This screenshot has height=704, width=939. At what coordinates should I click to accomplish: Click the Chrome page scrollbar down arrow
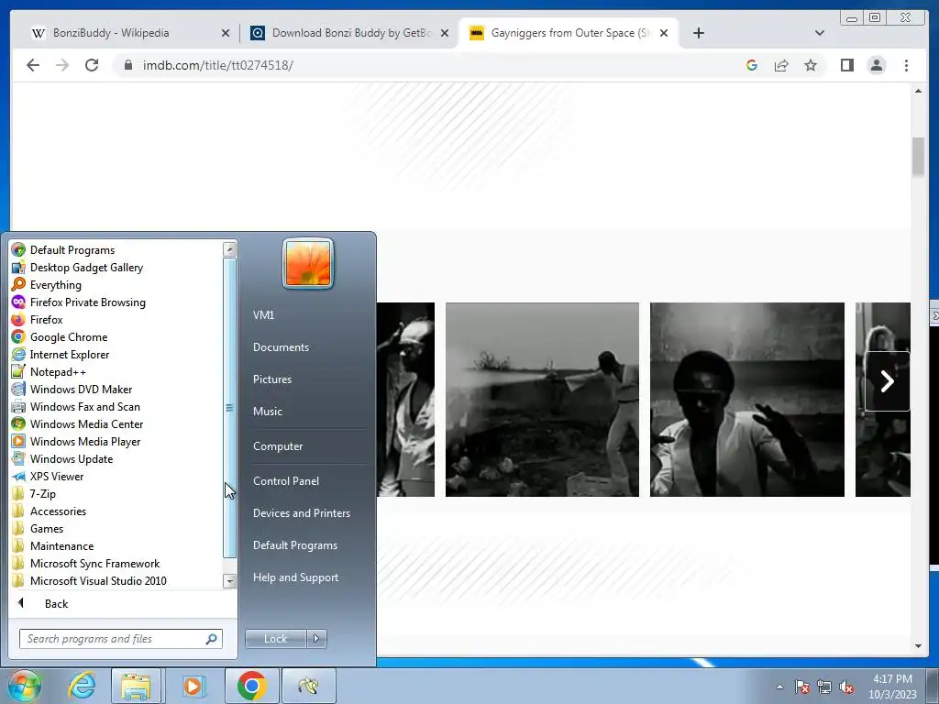click(918, 646)
